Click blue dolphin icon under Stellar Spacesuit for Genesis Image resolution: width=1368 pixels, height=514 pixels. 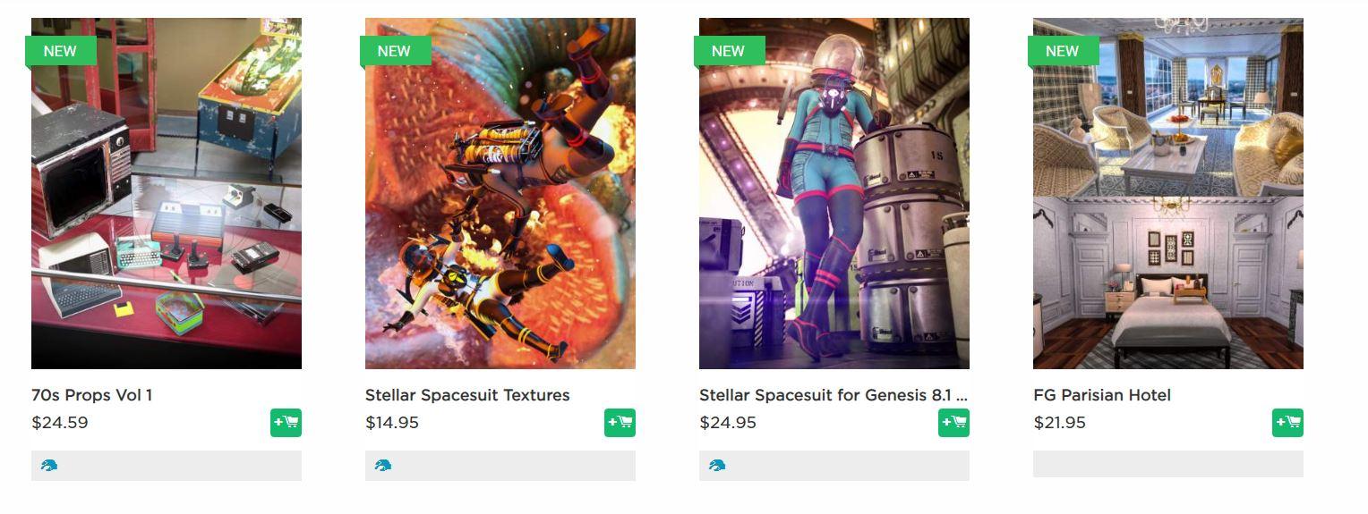coord(717,466)
